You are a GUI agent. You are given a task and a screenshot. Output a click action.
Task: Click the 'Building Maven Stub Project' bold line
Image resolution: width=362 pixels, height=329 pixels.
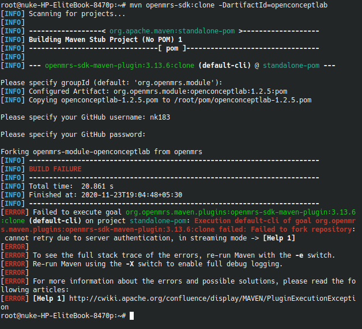(x=105, y=40)
